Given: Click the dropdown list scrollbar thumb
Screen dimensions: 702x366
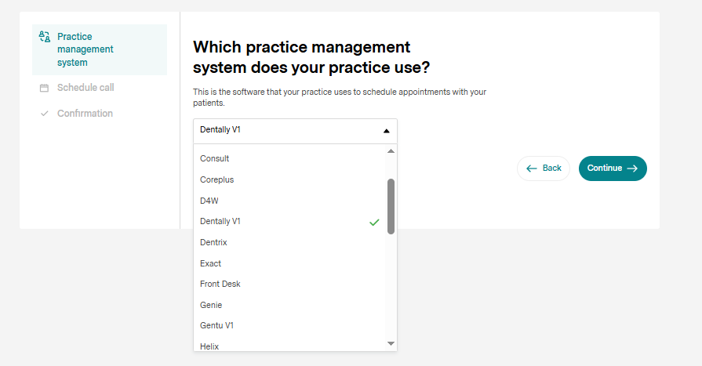Looking at the screenshot, I should pos(391,205).
